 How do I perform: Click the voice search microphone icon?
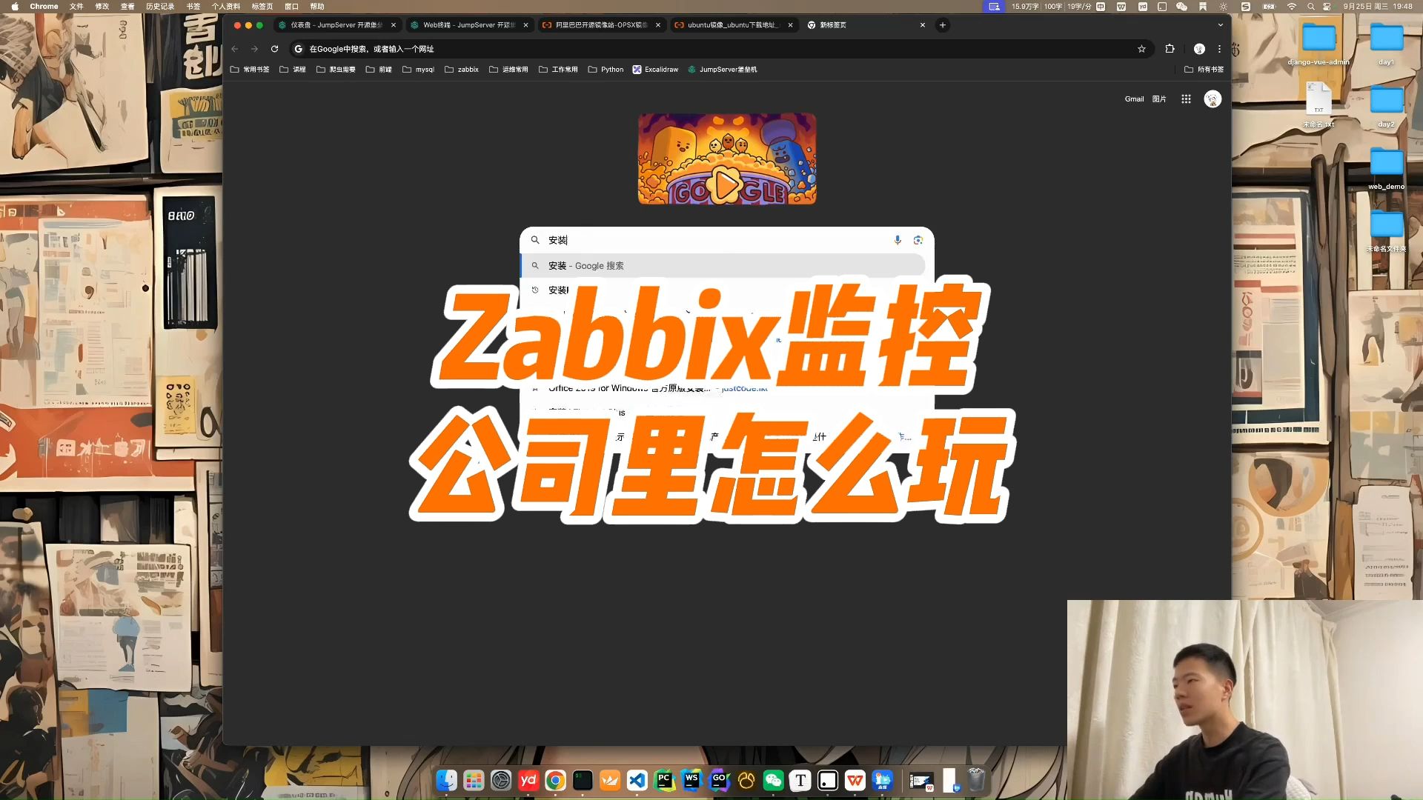point(898,240)
